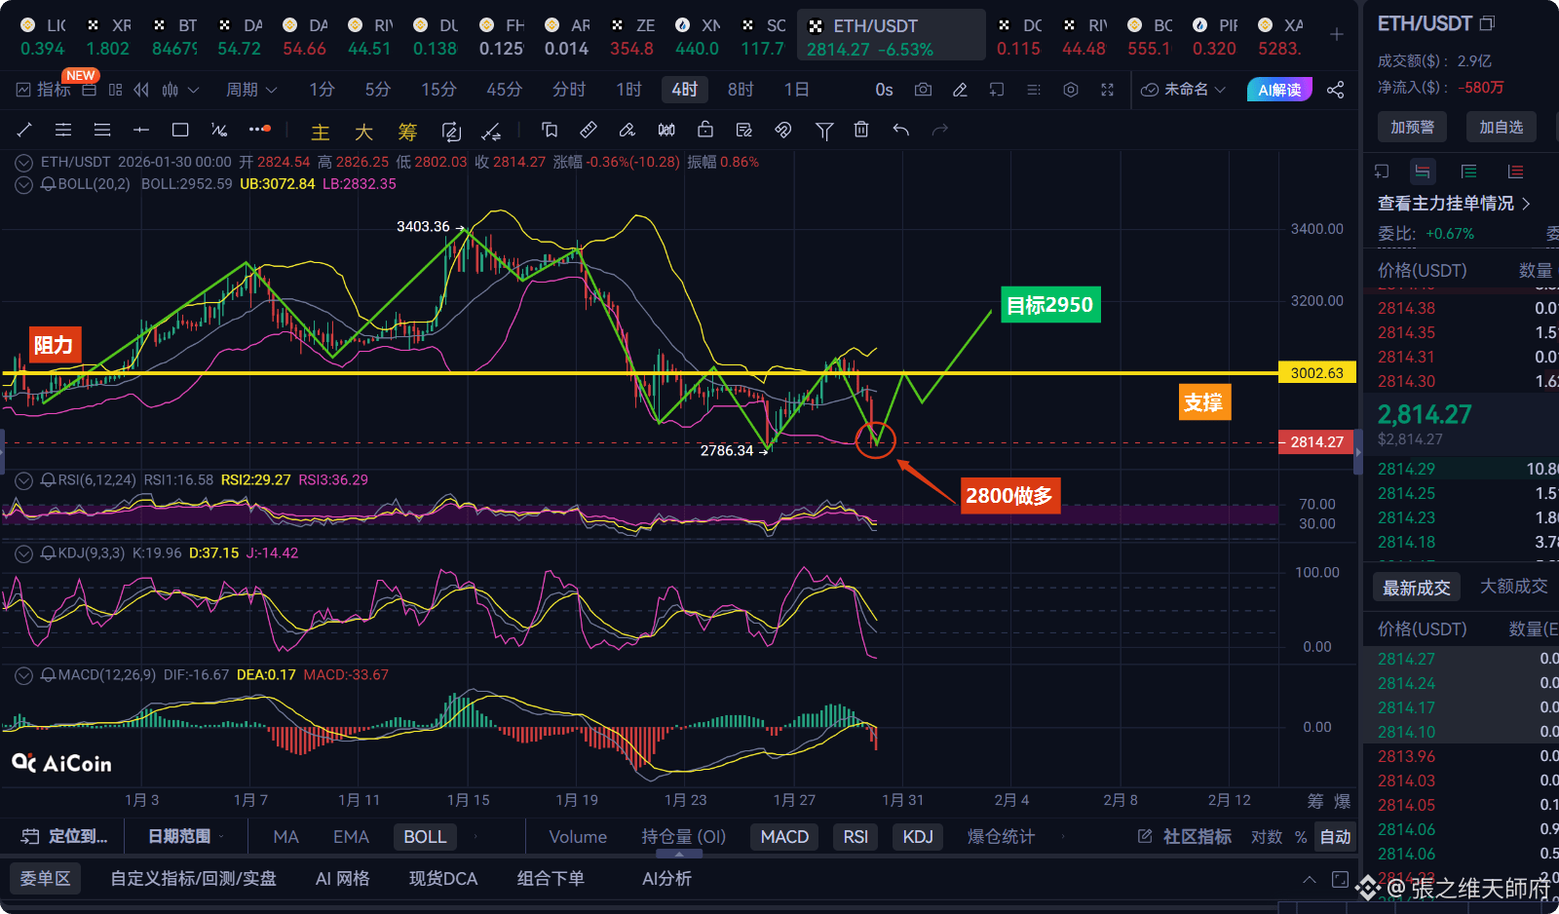Open the 未命名 layout dropdown
The image size is (1559, 914).
tap(1184, 90)
